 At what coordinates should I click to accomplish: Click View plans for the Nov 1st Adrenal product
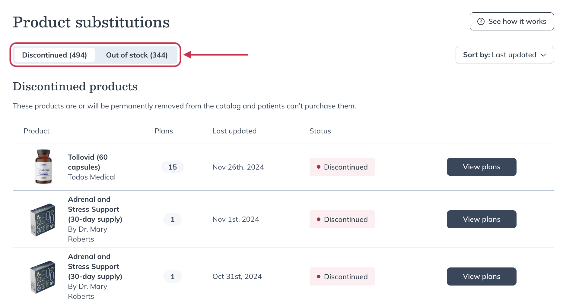[x=481, y=219]
